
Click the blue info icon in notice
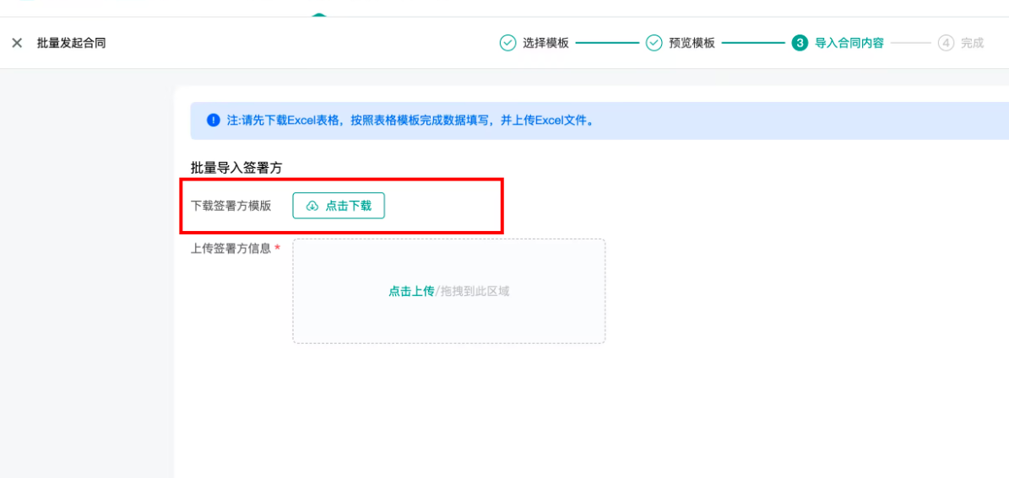point(213,121)
